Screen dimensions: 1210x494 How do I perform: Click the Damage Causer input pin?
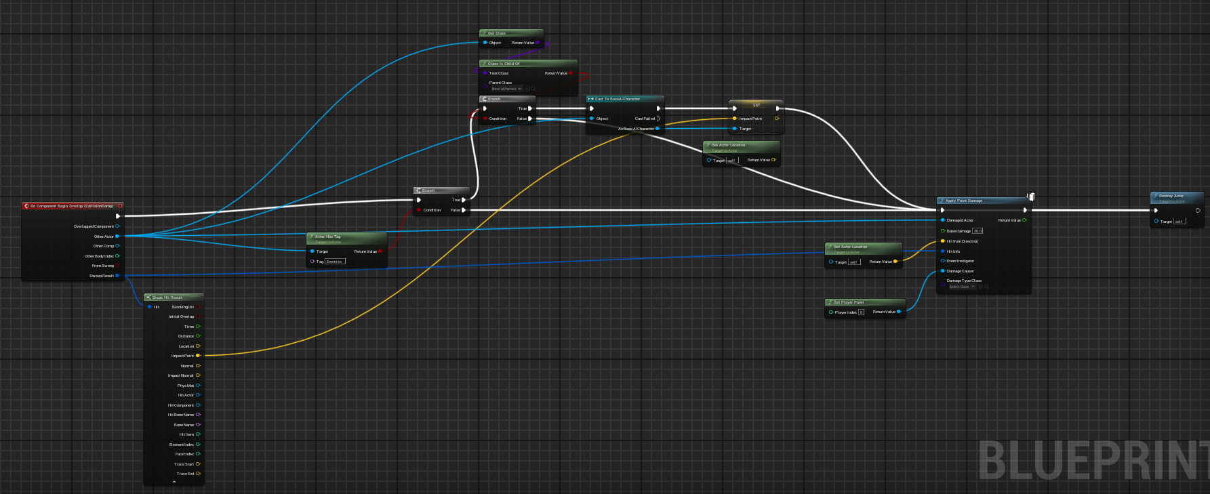pos(942,271)
